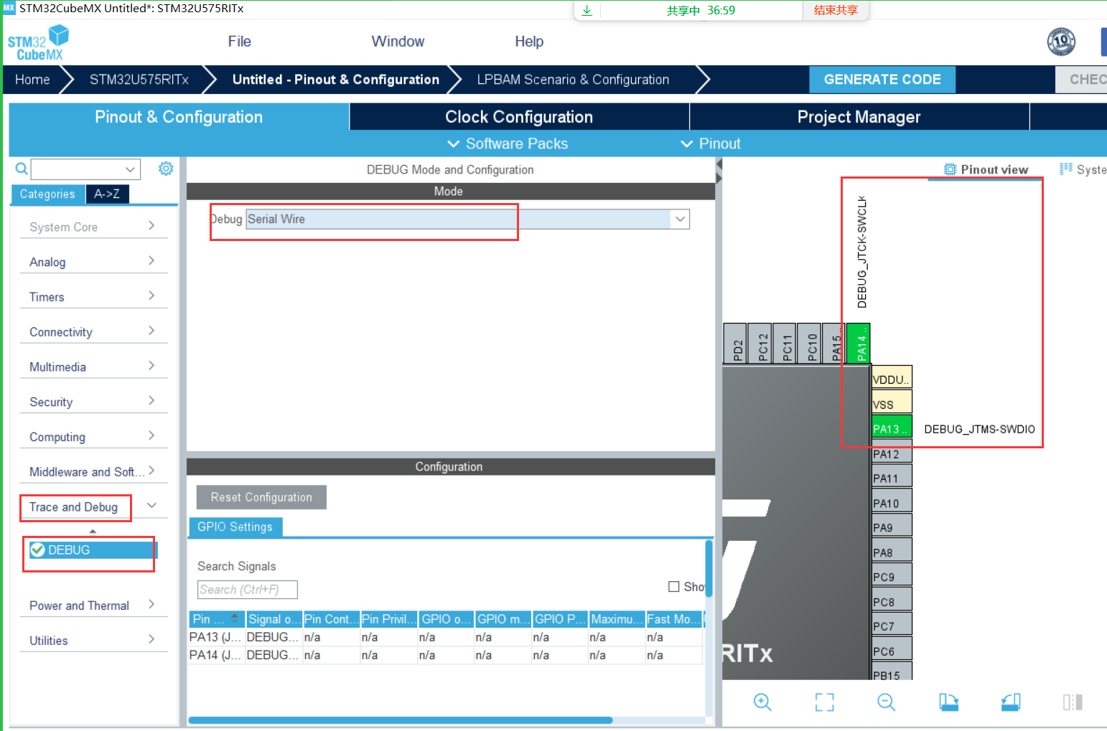Zoom in on the pinout view

coord(762,702)
